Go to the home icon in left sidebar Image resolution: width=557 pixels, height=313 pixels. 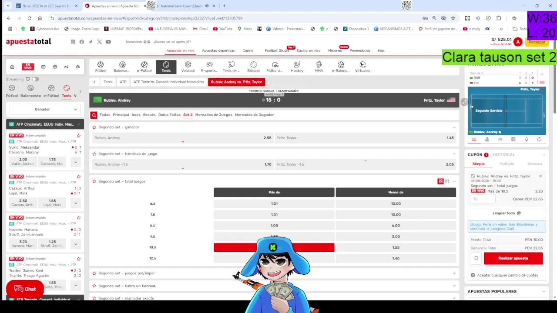click(x=12, y=67)
